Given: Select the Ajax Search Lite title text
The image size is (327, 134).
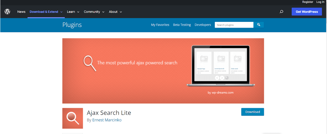Looking at the screenshot, I should 109,113.
